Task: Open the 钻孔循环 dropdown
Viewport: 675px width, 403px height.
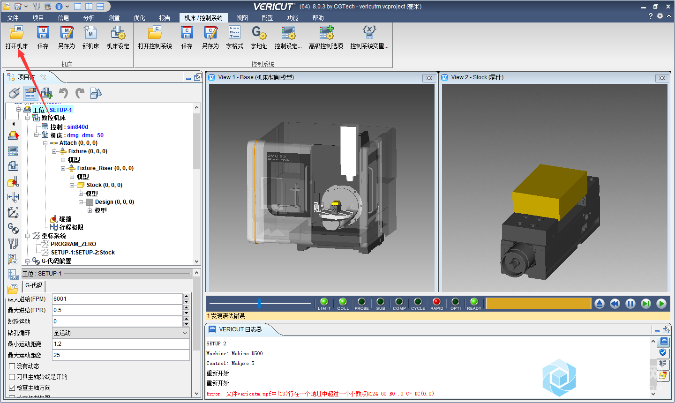Action: tap(120, 333)
